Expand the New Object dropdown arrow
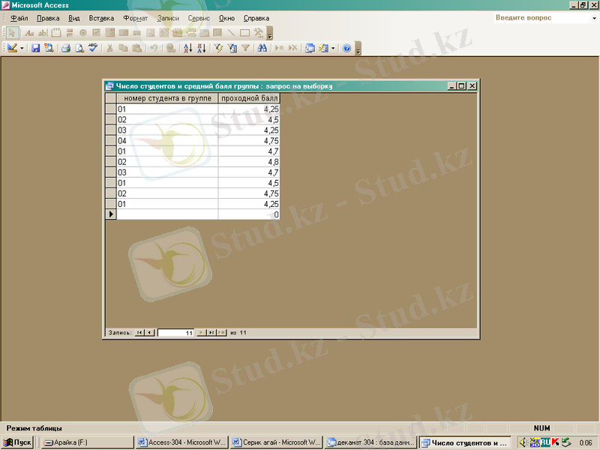 (333, 48)
